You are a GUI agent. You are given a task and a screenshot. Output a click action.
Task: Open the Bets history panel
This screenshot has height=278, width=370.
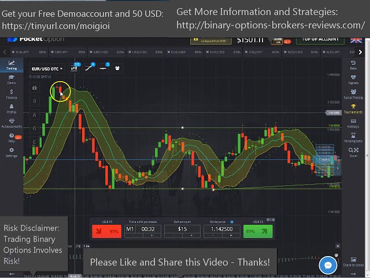pyautogui.click(x=353, y=65)
